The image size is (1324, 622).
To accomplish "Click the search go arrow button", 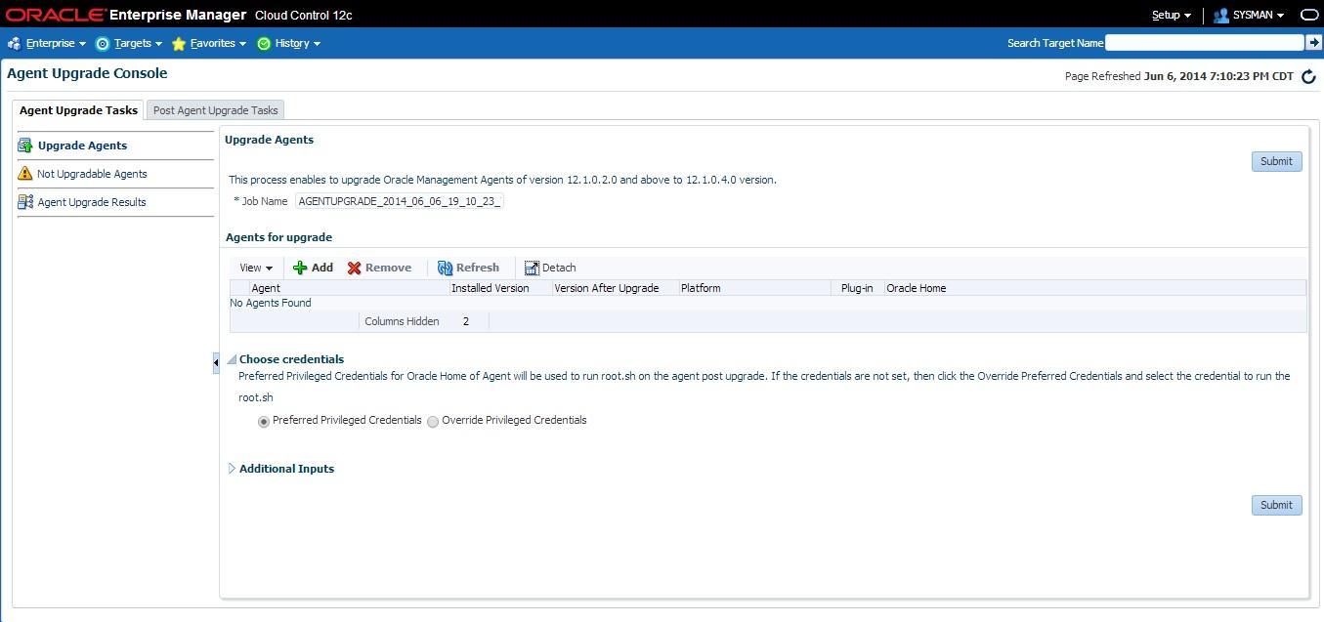I will point(1314,42).
